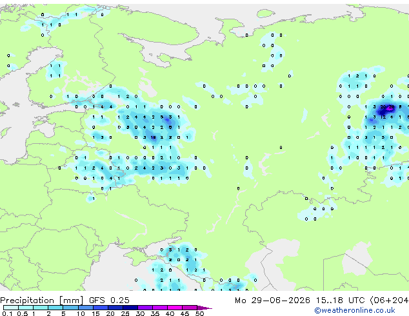Select the 25–30 mm dark navy legend swatch

(130, 308)
